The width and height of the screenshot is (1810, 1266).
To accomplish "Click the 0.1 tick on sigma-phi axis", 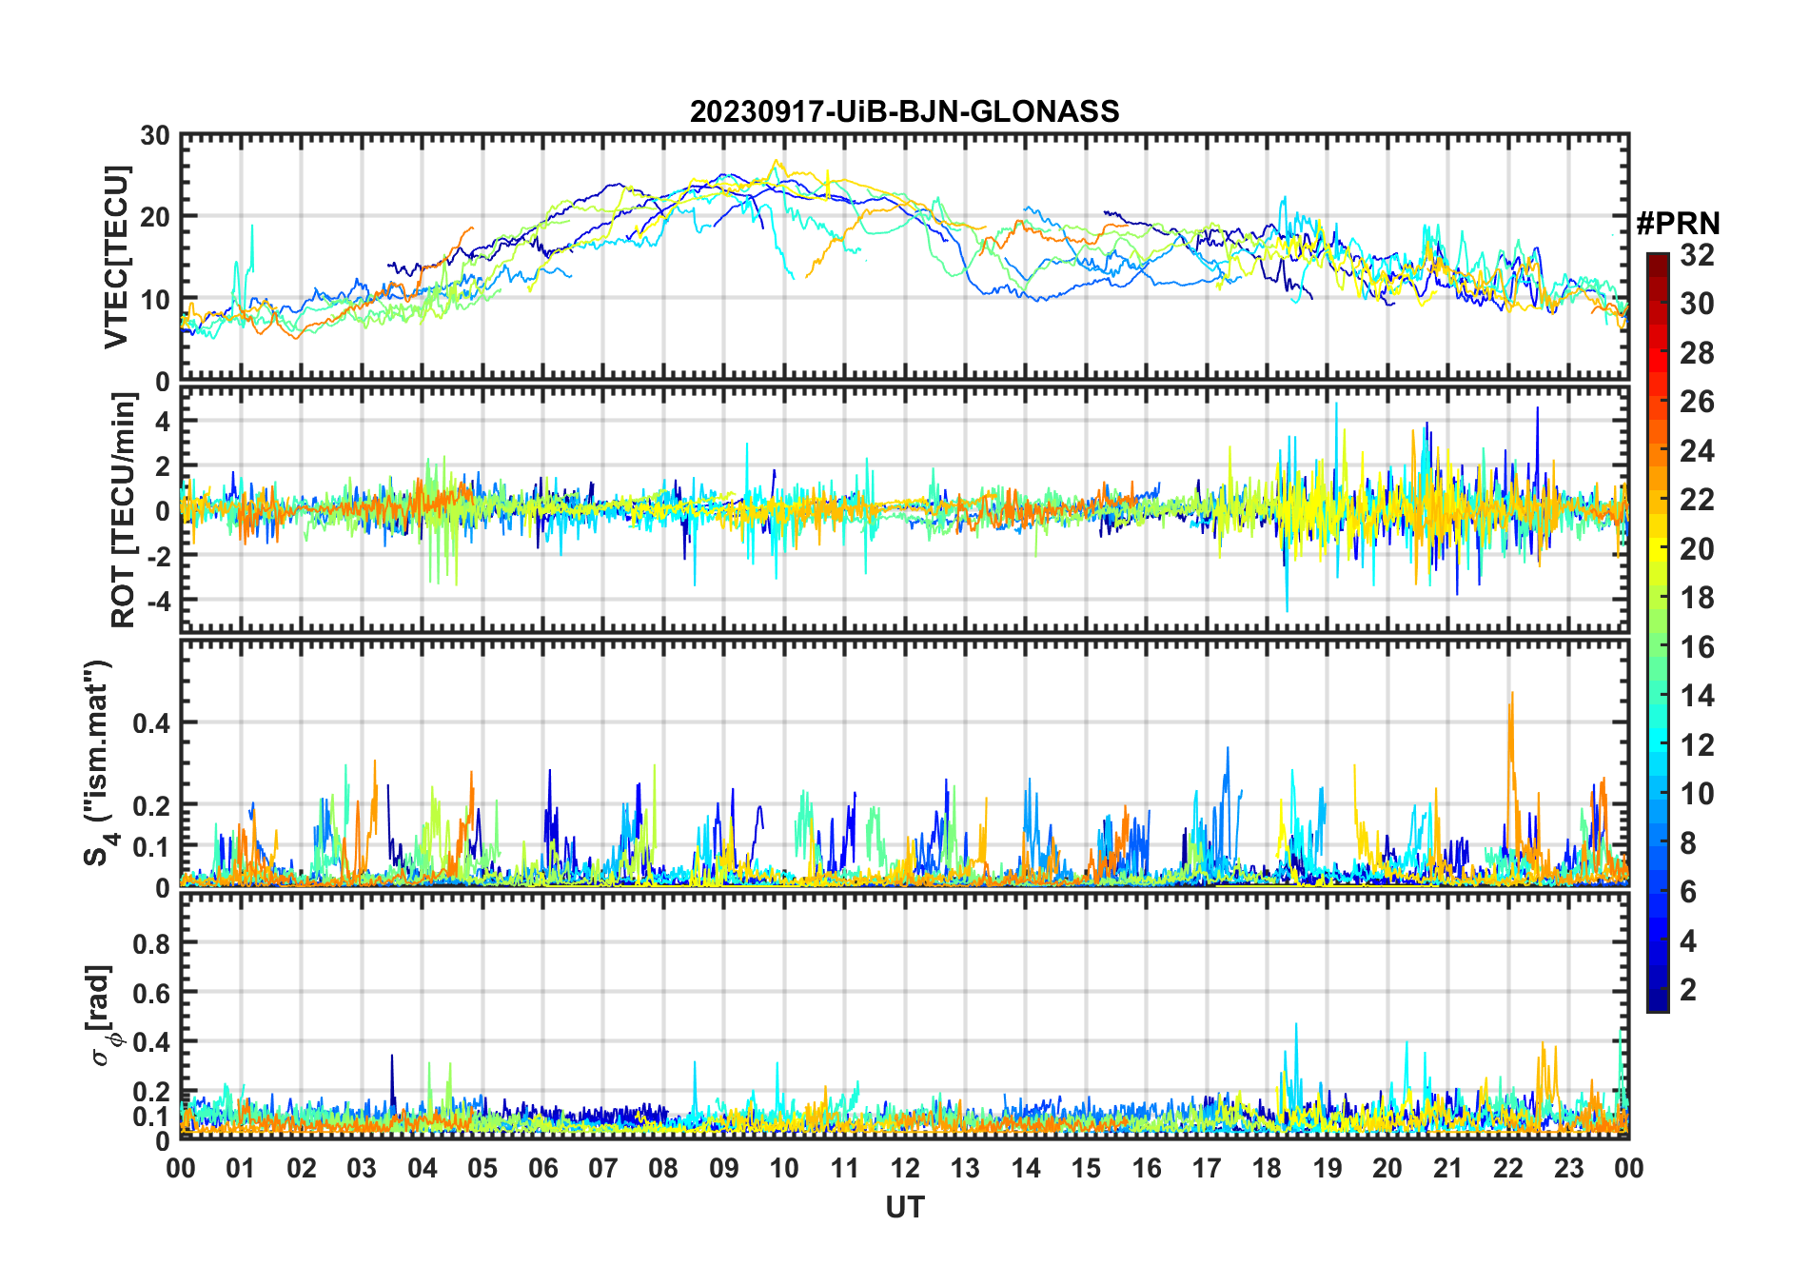I will (x=151, y=1116).
